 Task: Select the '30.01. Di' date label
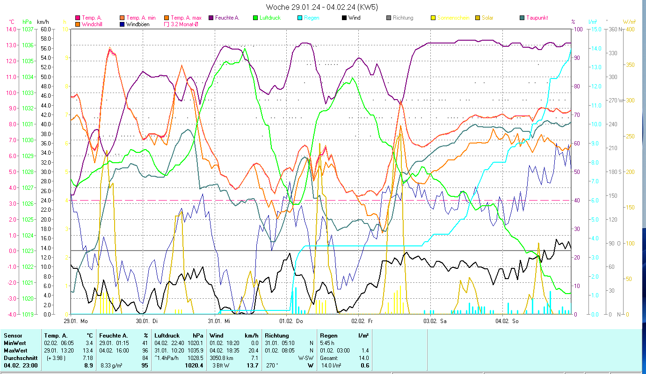click(147, 321)
